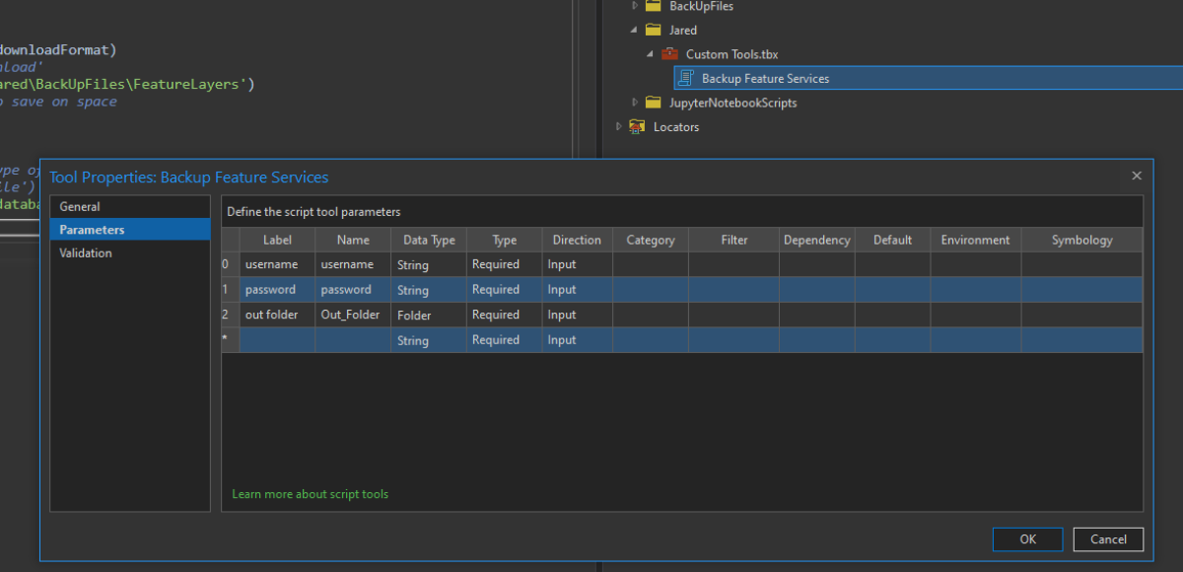
Task: Click the Jared folder icon
Action: coord(653,30)
